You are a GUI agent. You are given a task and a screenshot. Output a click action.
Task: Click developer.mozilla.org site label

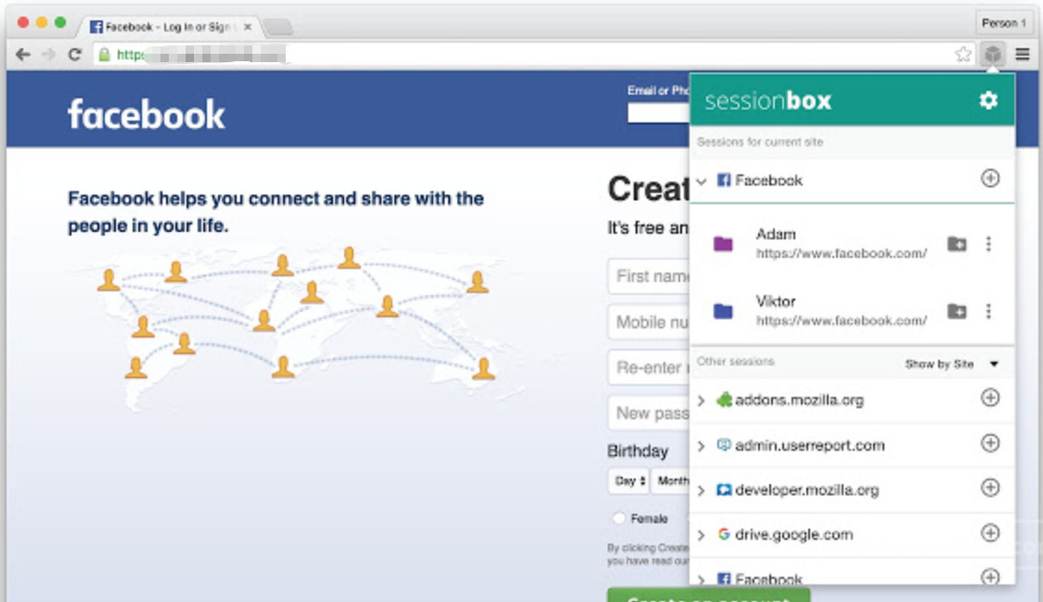[807, 491]
